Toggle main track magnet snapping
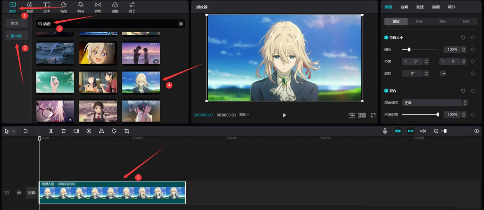This screenshot has height=210, width=484. pos(398,131)
